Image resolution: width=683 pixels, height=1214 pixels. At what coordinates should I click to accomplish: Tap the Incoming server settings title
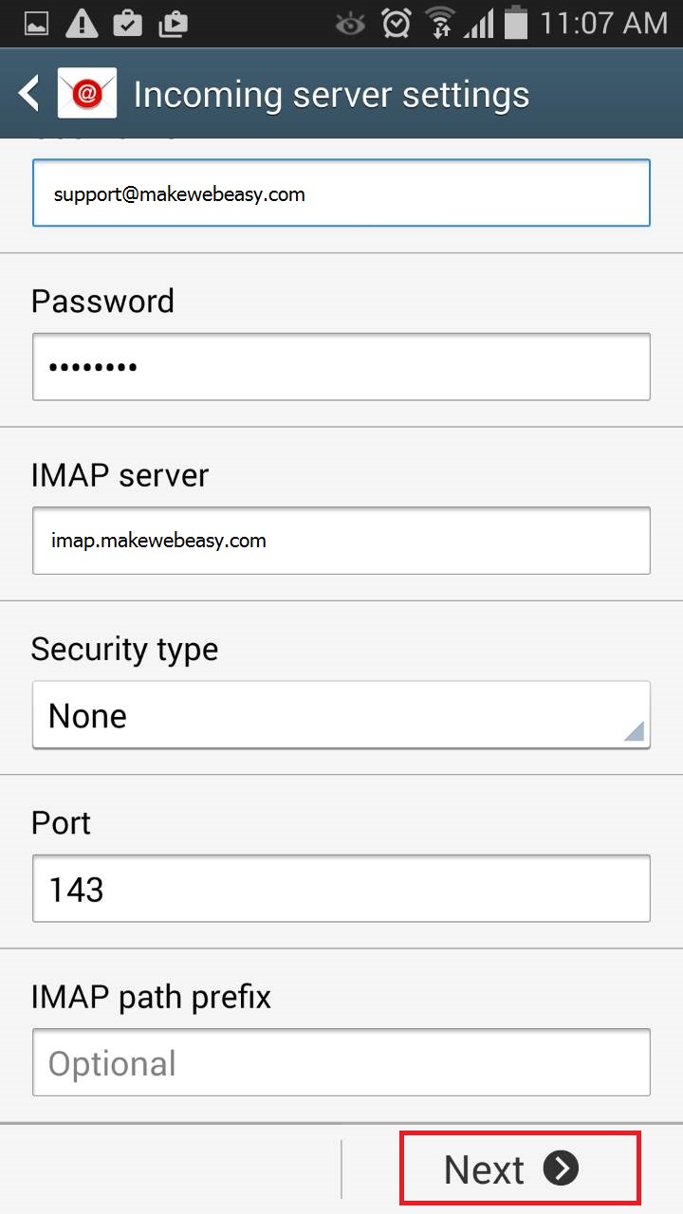click(x=331, y=95)
